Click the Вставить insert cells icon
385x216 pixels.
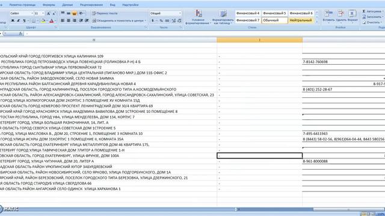[x=328, y=13]
